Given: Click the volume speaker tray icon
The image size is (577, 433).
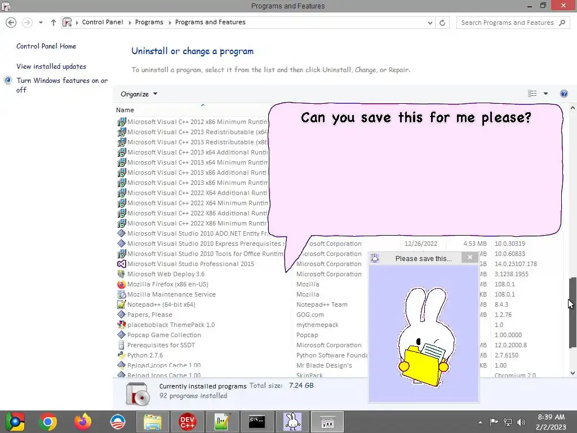Looking at the screenshot, I should pos(521,422).
